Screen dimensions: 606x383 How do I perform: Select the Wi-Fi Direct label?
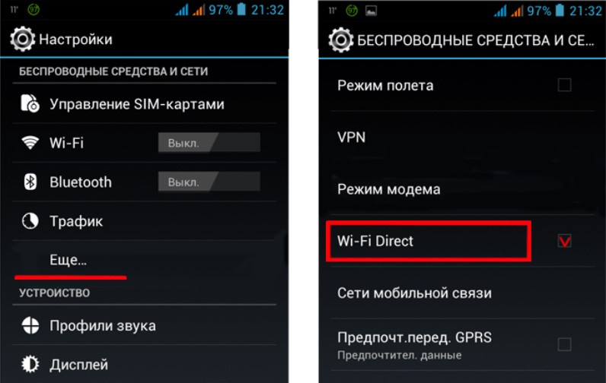coord(375,241)
